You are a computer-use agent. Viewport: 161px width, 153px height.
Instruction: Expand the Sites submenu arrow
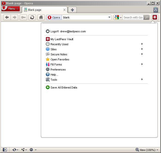(142, 49)
